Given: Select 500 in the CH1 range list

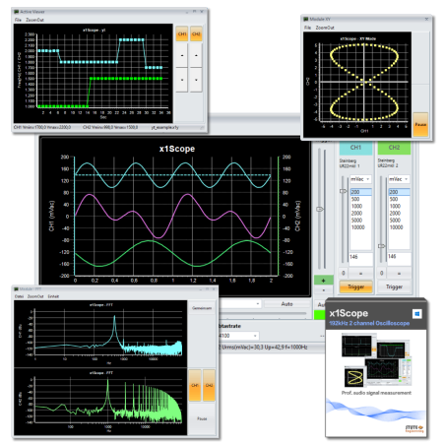Looking at the screenshot, I should coord(361,199).
